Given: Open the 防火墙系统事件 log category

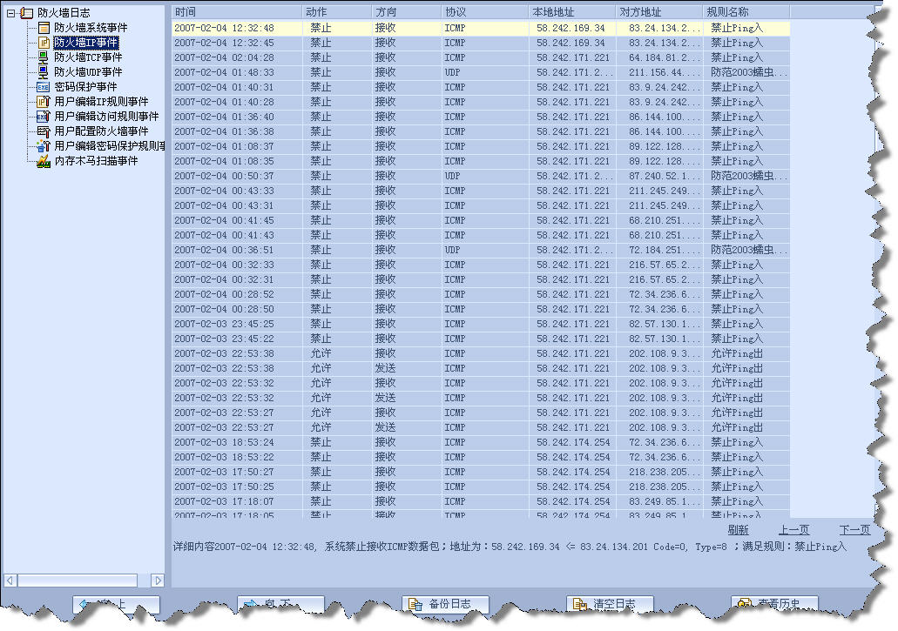Looking at the screenshot, I should point(91,28).
